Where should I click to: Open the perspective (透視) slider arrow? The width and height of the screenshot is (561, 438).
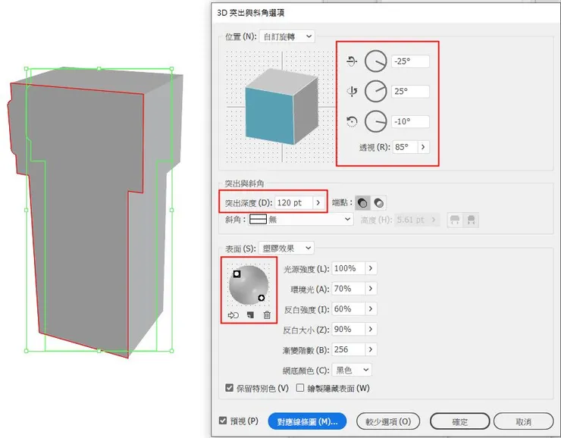[423, 147]
